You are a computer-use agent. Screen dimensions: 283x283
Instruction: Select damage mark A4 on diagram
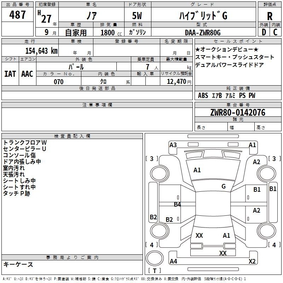click(x=173, y=261)
